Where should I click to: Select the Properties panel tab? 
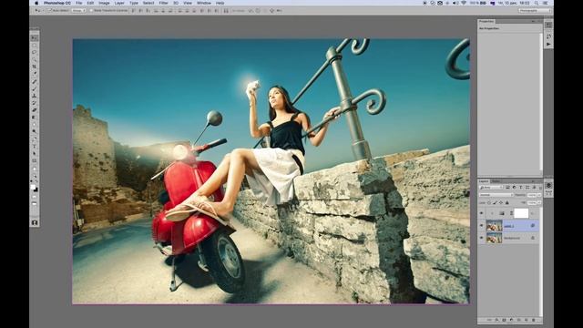(486, 22)
